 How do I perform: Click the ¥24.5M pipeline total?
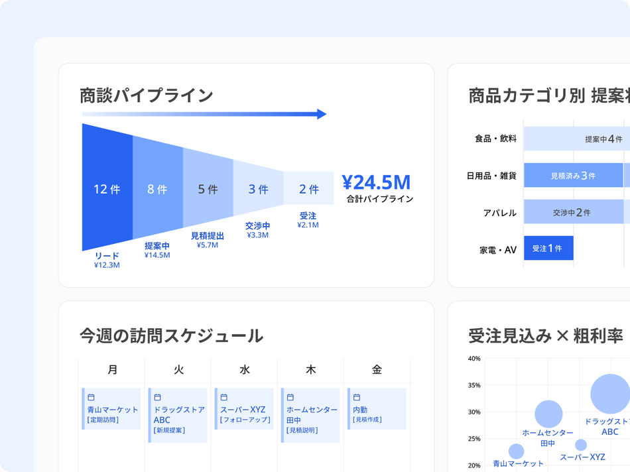tap(377, 182)
